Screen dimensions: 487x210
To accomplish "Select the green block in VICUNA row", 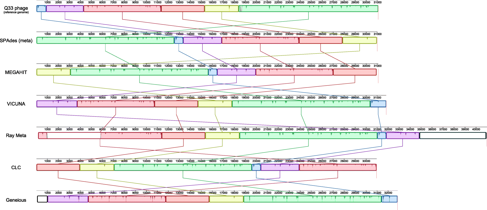I will click(x=301, y=104).
